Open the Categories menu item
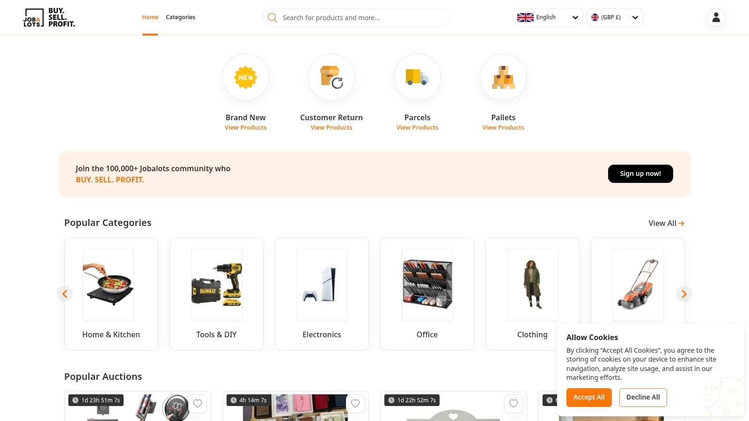 180,17
